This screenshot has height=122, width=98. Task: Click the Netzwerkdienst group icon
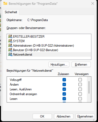[x=10, y=54]
